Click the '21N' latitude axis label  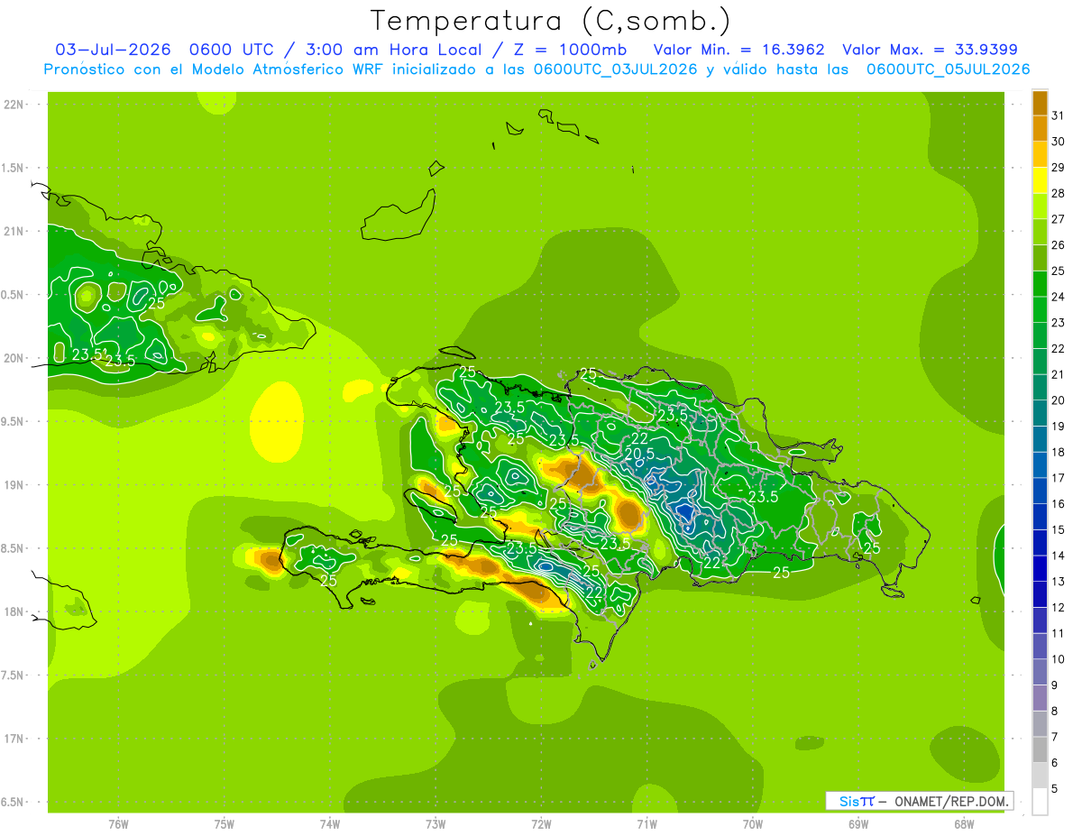click(14, 231)
